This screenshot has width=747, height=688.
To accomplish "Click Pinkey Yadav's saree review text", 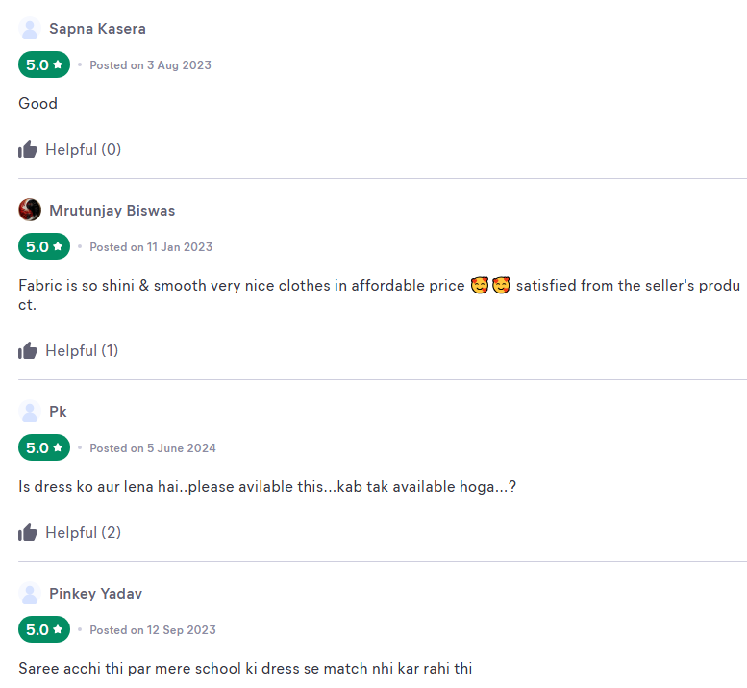I will (245, 668).
